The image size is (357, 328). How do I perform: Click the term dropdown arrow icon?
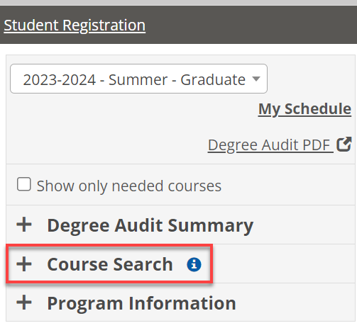click(x=256, y=79)
